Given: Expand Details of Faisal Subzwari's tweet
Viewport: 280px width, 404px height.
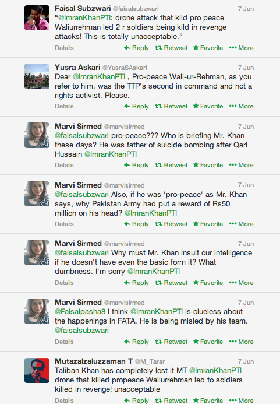Looking at the screenshot, I should 64,48.
